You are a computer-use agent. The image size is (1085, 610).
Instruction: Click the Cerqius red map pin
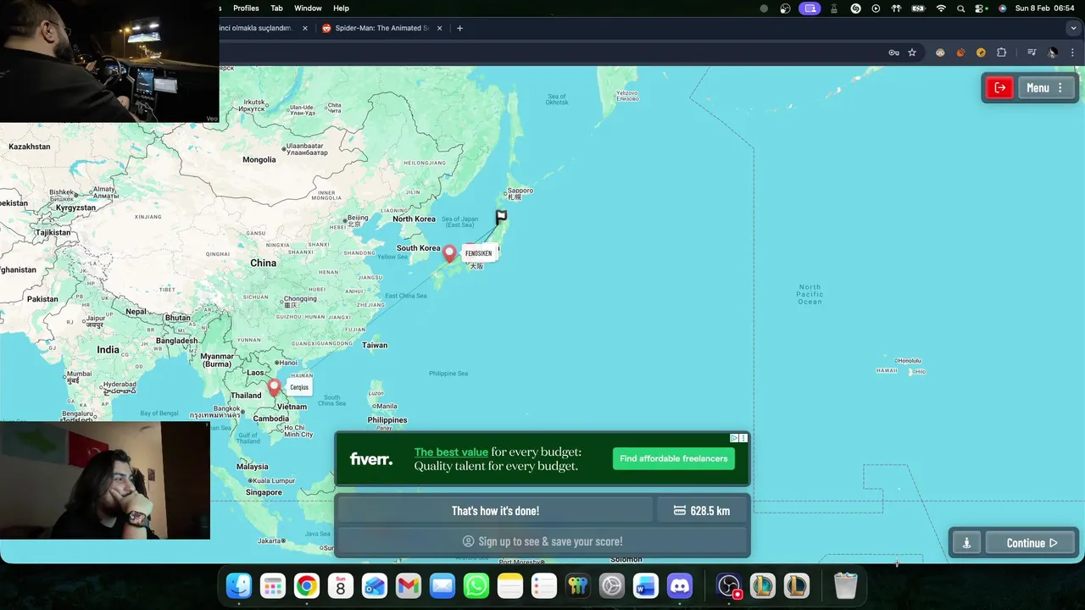click(x=274, y=387)
